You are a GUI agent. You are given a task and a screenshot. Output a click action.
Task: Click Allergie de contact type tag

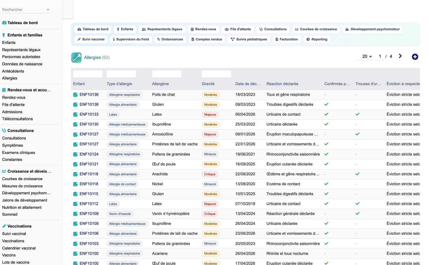coord(122,184)
